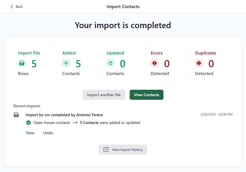Click the Import File PDF icon
This screenshot has height=172, width=246.
(x=22, y=63)
